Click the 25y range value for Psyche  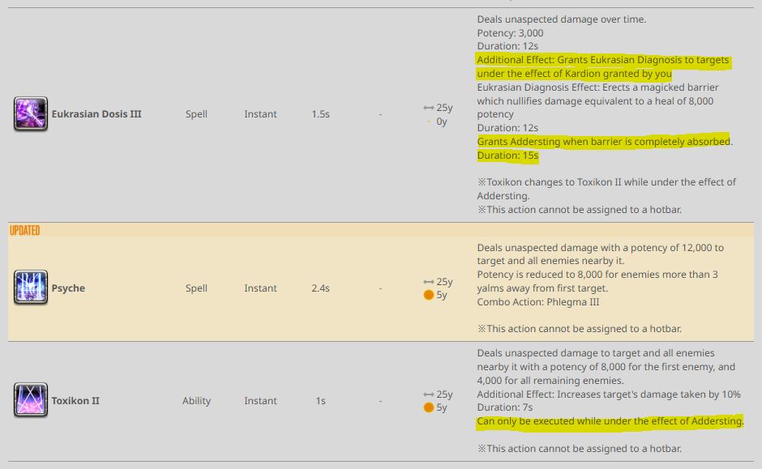pyautogui.click(x=444, y=282)
